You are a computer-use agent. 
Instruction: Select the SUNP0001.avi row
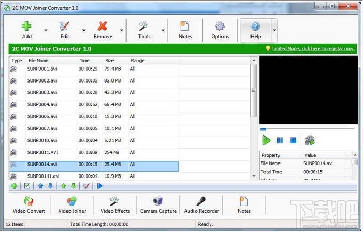[x=94, y=69]
